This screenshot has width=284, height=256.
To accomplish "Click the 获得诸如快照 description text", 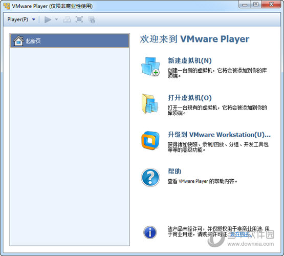I will coord(218,147).
